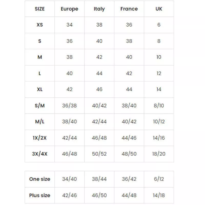Click Italy value 50/52 for 3X/4X
Viewport: 205px width, 205px height.
(99, 154)
